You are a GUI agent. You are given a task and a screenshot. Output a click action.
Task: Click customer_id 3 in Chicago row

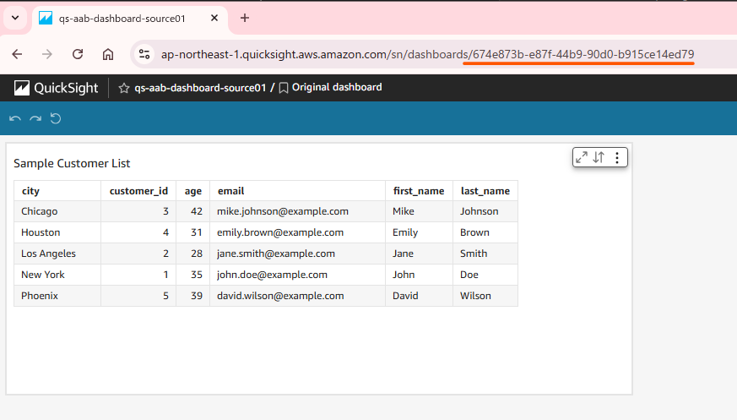[x=138, y=211]
